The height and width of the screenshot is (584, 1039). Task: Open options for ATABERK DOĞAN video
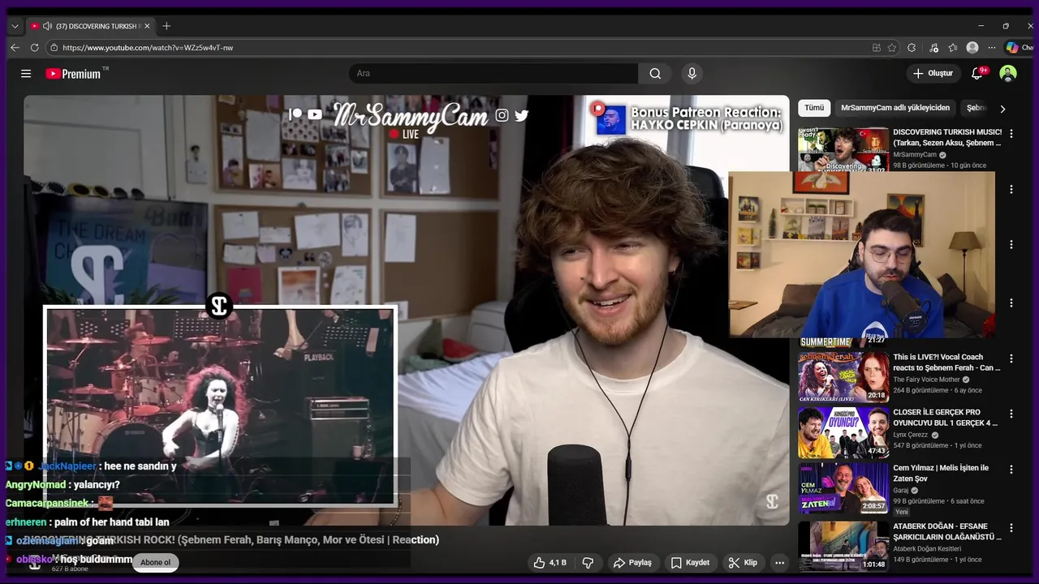(x=1011, y=528)
